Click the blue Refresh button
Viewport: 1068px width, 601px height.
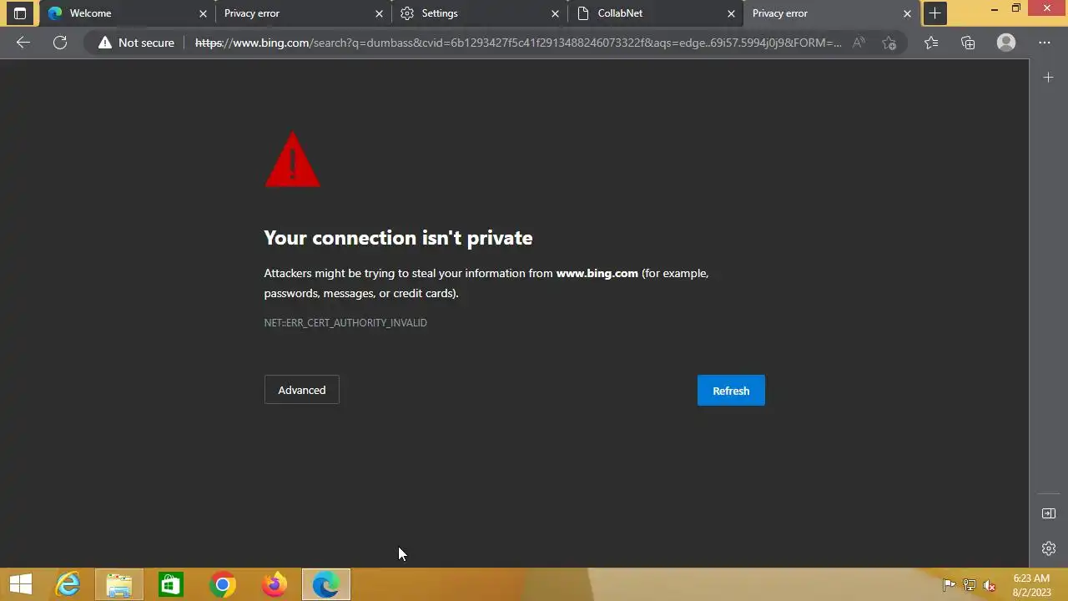(731, 391)
